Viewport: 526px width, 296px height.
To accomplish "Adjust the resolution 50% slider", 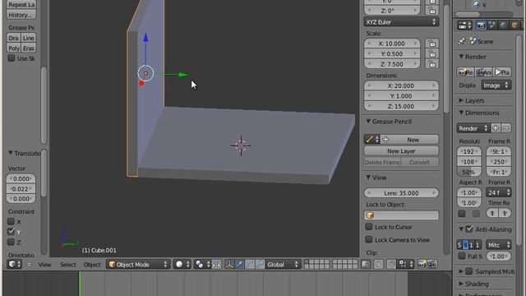I will coord(469,172).
